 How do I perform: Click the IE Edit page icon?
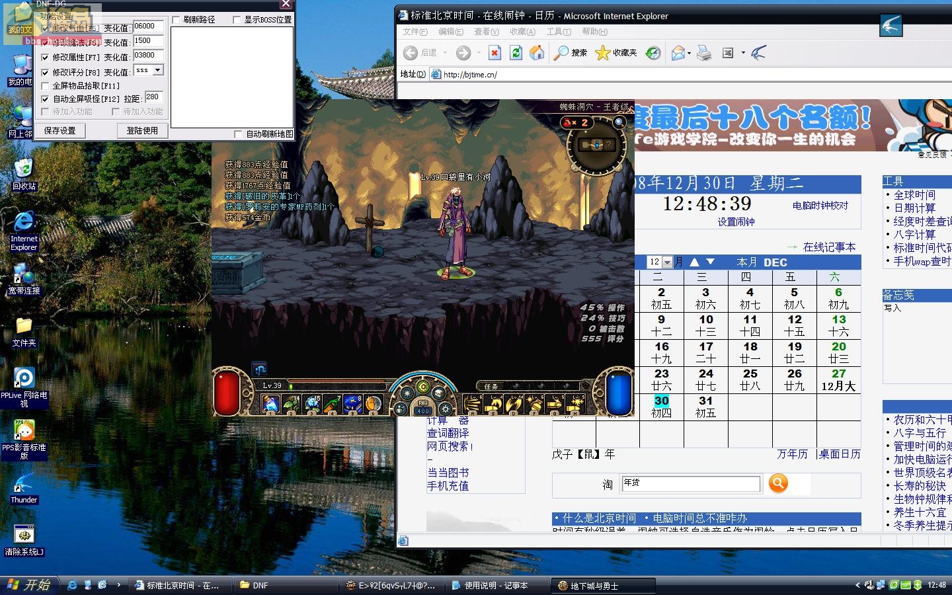[x=728, y=53]
